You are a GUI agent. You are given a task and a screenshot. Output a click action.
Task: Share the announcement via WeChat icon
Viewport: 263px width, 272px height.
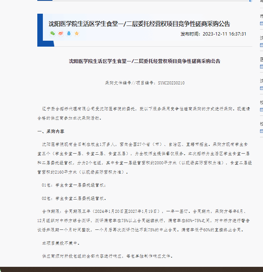(x=53, y=34)
